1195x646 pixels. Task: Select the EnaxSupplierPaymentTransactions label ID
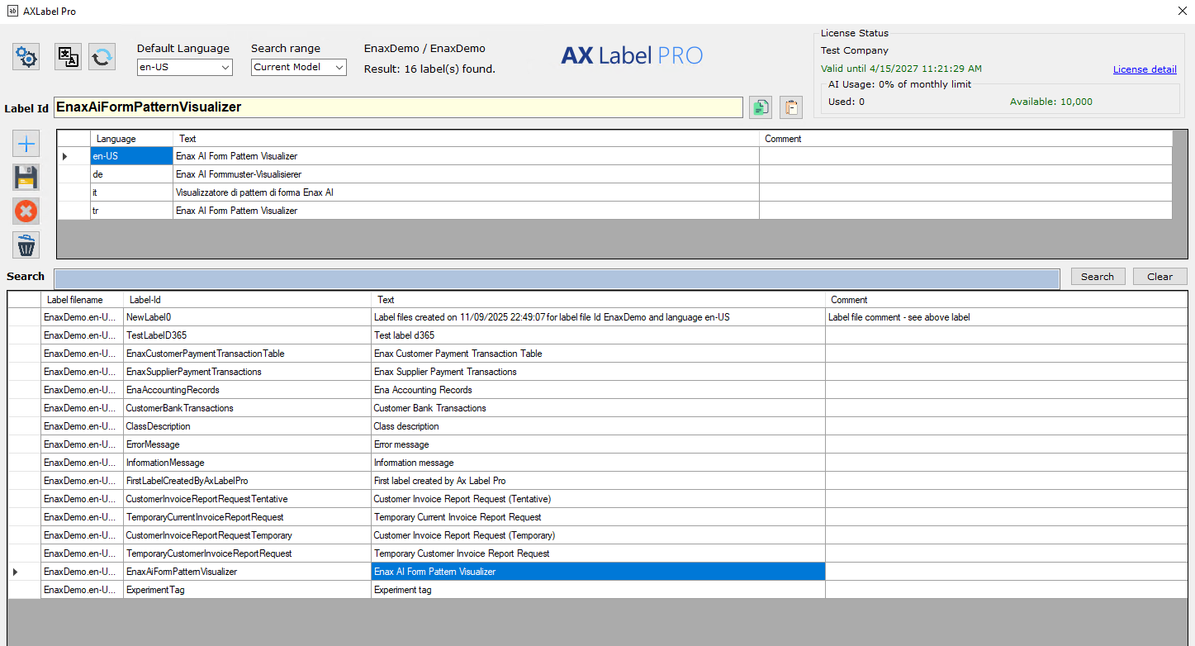247,372
